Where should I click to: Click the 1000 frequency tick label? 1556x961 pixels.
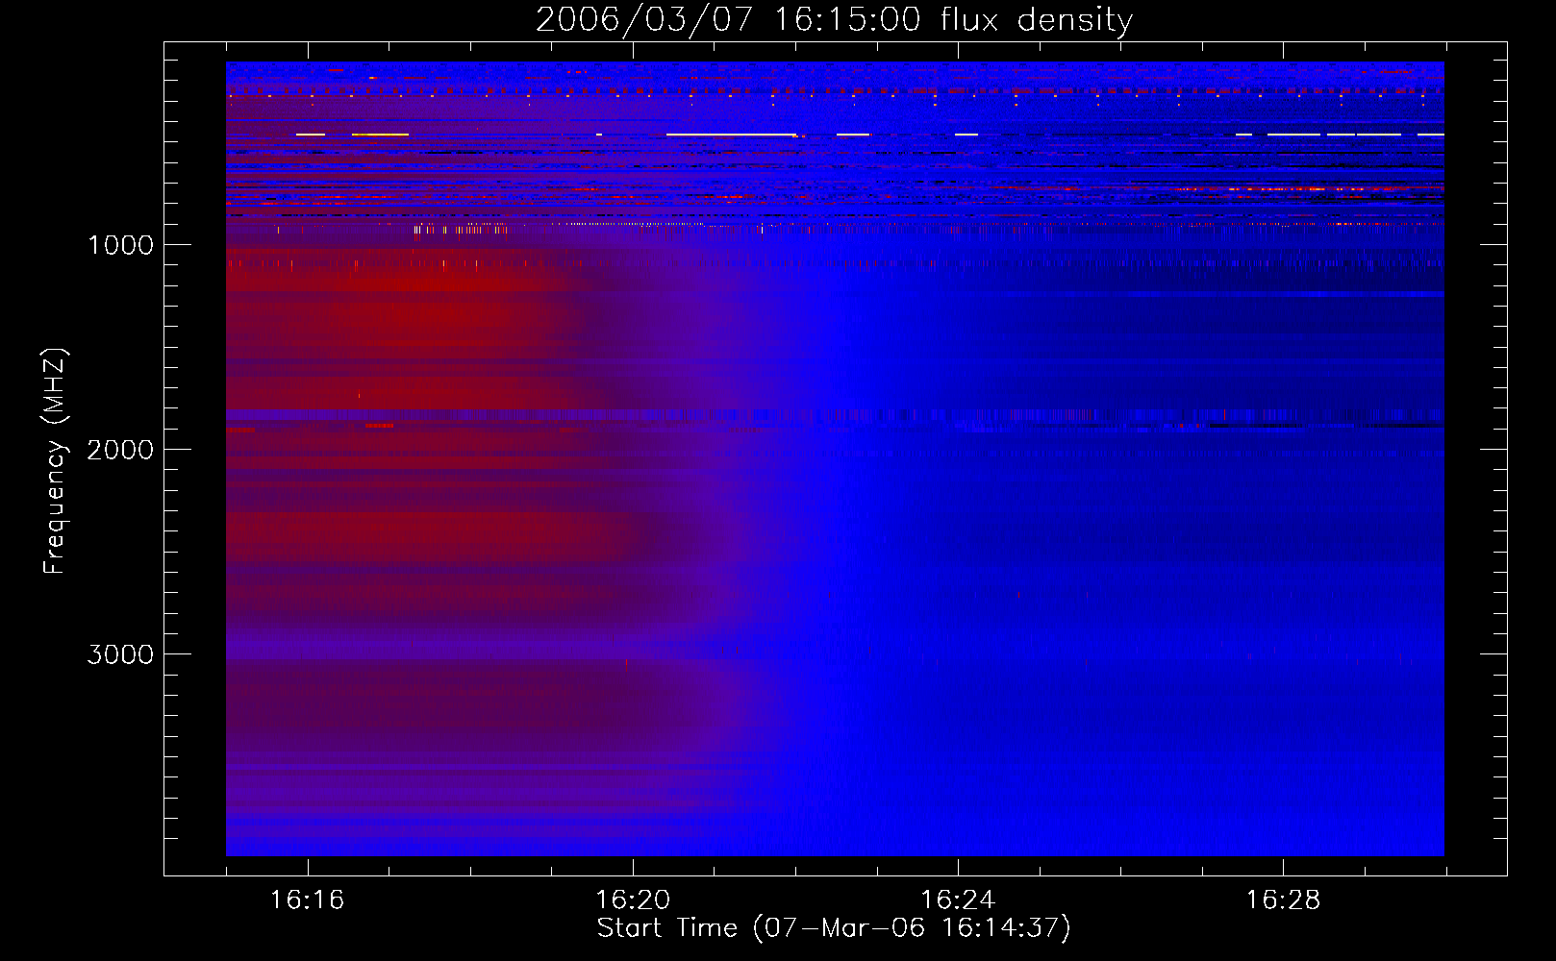coord(120,245)
